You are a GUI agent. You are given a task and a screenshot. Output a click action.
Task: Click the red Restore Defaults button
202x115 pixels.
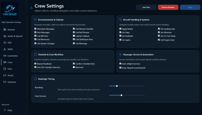168,7
